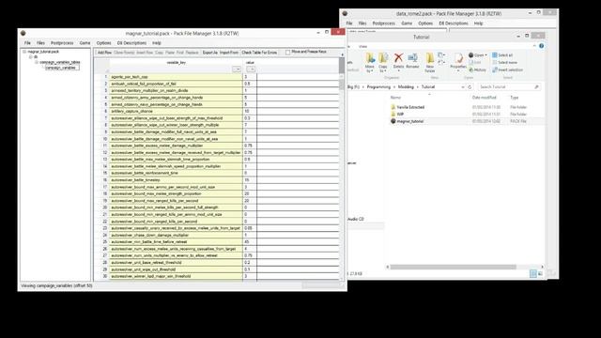Select campaign_variables tree item
The image size is (601, 338).
[x=62, y=68]
